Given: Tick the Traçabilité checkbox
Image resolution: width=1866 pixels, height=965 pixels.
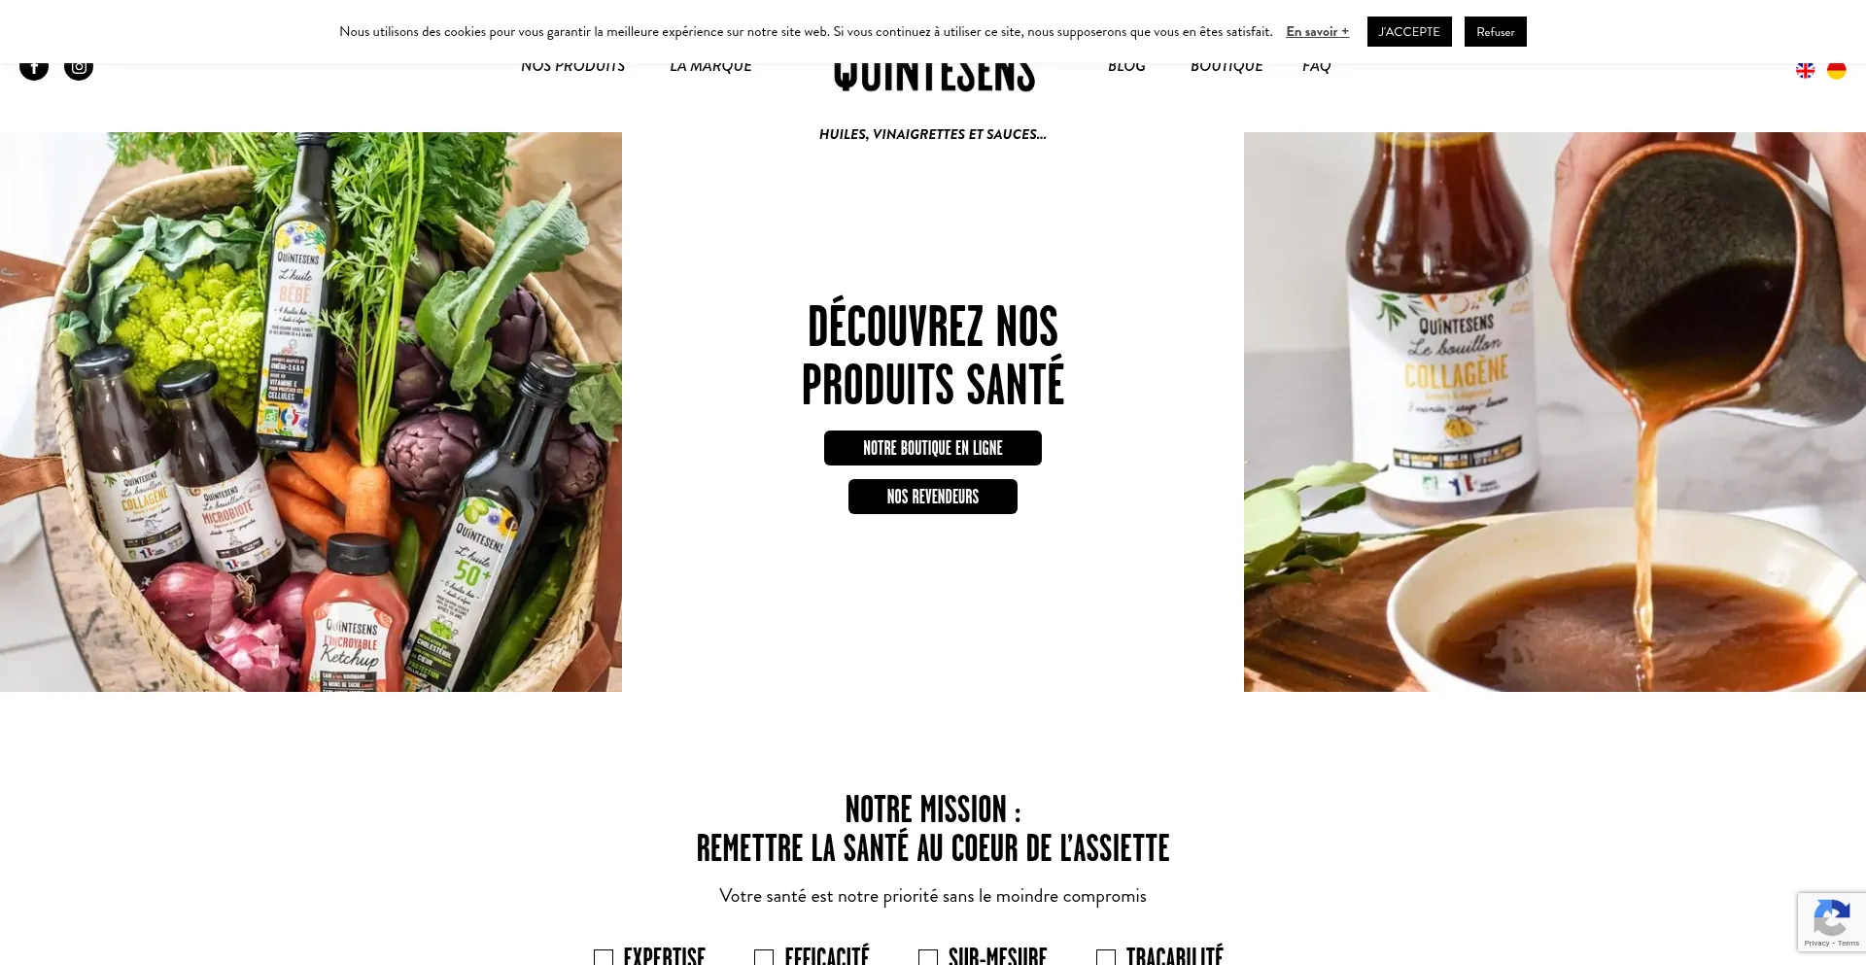Looking at the screenshot, I should [1106, 957].
